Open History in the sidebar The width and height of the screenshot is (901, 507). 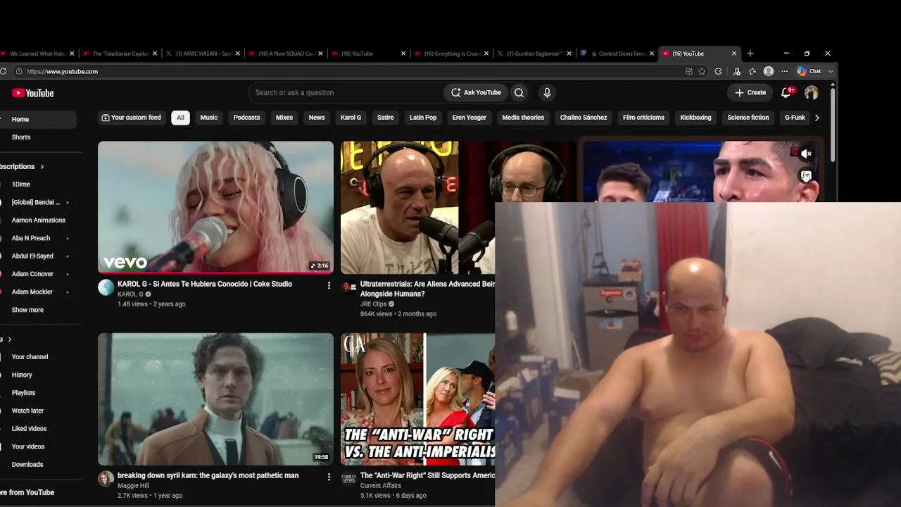point(38,375)
